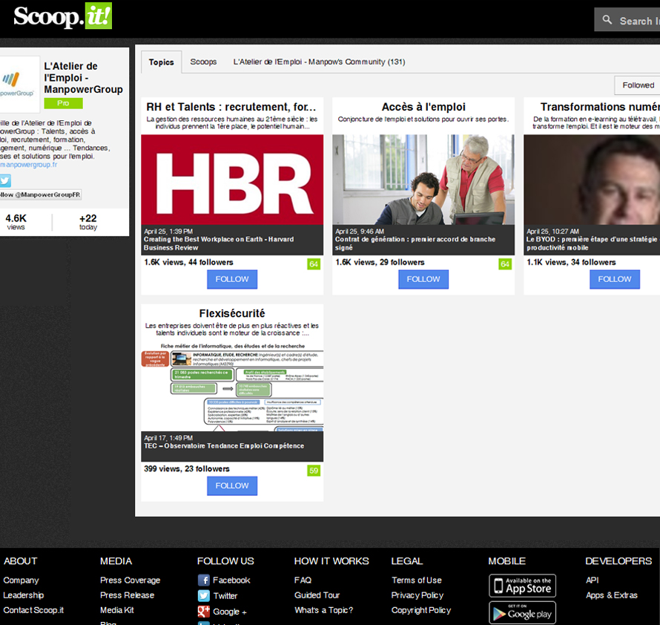The image size is (660, 625).
Task: Visit the manpowergroup.fr link
Action: click(28, 165)
